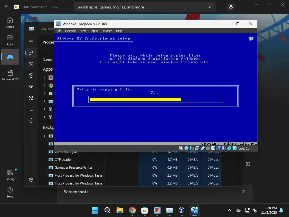The height and width of the screenshot is (217, 289).
Task: Open the Input menu in VirtualBox
Action: 94,31
